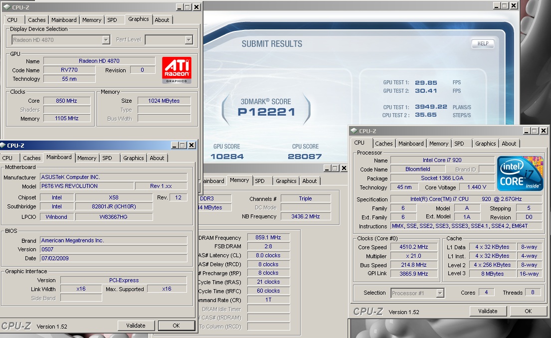Open the Caches tab in the Graphics window

[36, 20]
